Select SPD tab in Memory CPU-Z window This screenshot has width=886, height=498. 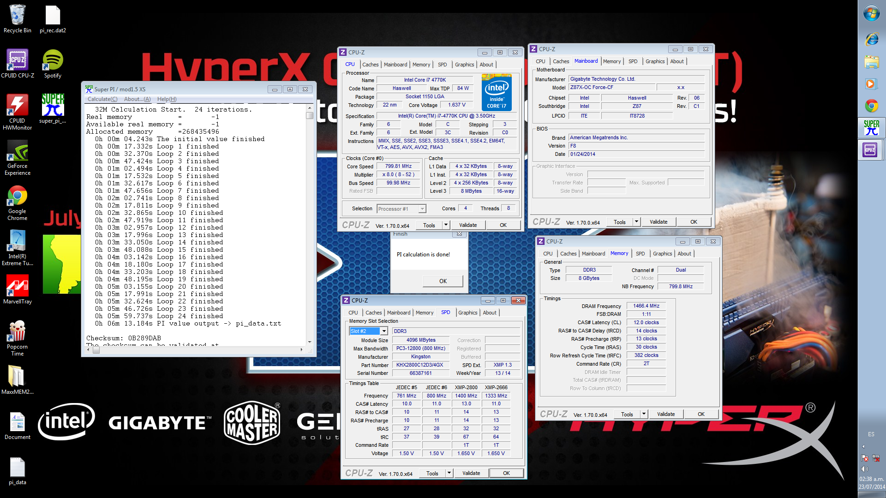point(640,254)
